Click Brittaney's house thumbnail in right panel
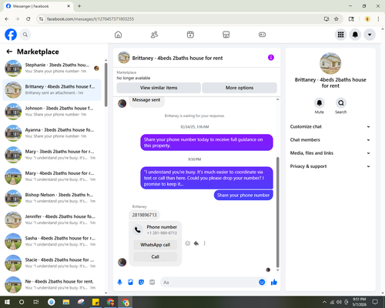This screenshot has height=308, width=385. (330, 63)
